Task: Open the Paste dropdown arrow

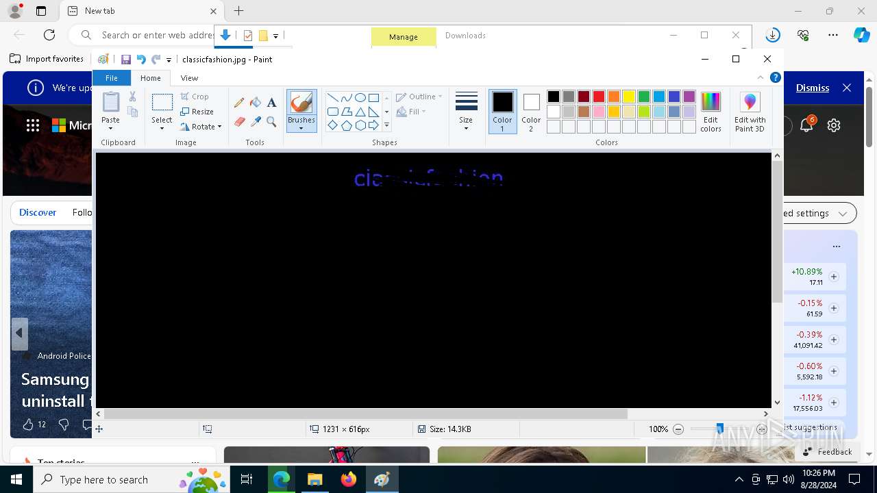Action: point(110,128)
